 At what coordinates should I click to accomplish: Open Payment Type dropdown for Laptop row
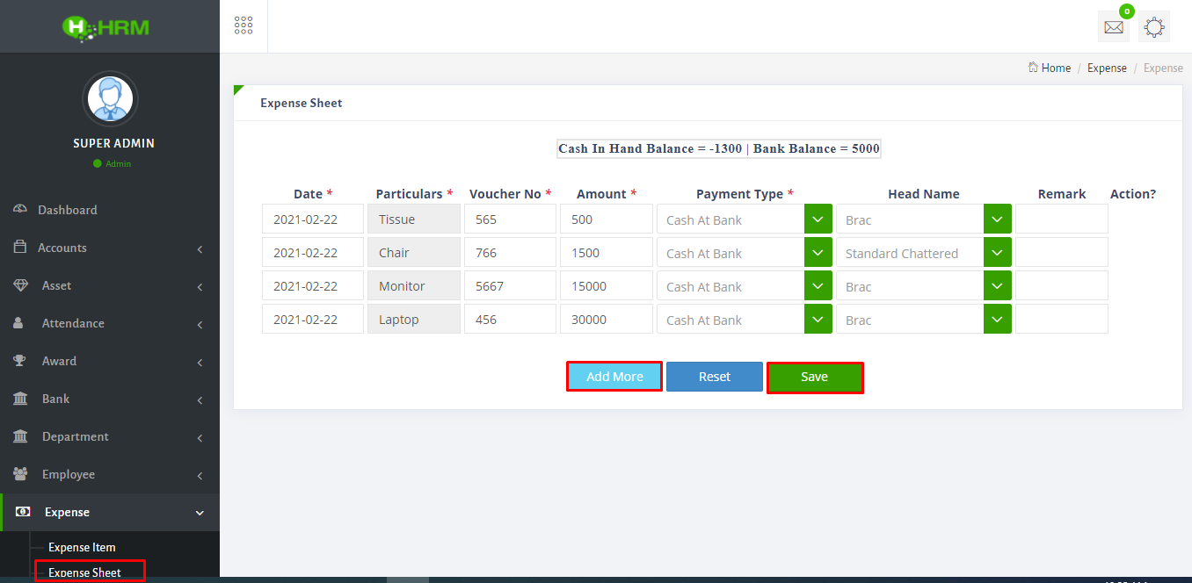pyautogui.click(x=818, y=320)
